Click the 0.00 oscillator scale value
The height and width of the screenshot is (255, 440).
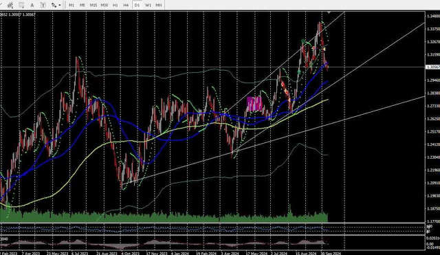click(x=430, y=244)
